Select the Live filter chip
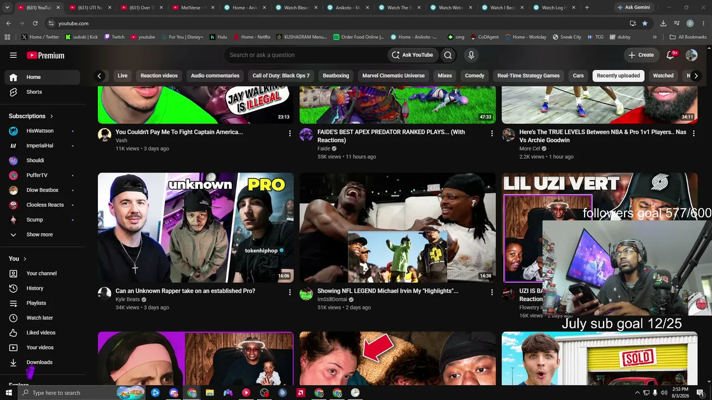 pyautogui.click(x=122, y=76)
